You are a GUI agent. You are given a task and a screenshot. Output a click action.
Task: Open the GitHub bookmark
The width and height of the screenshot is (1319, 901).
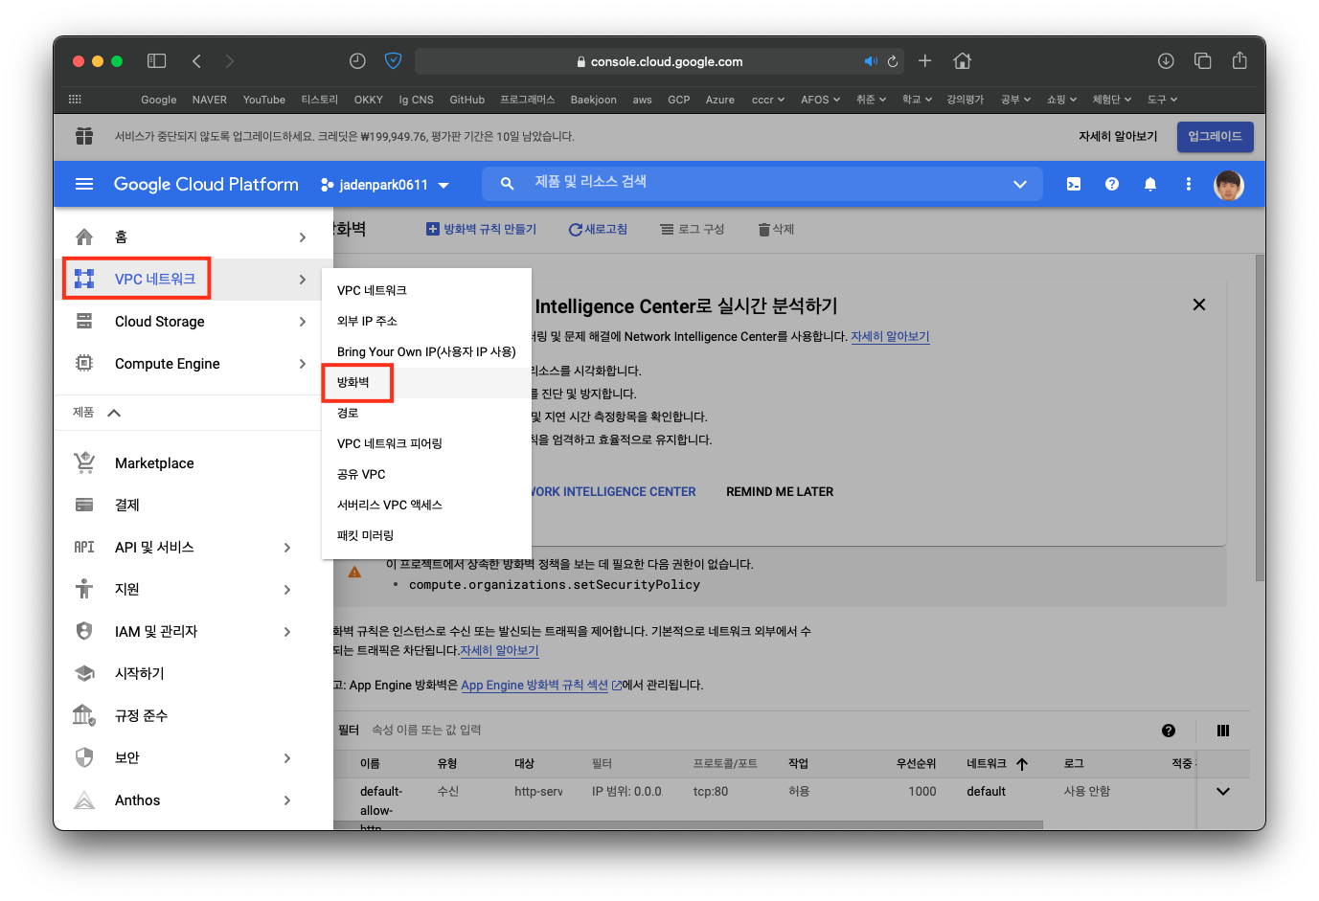click(467, 100)
